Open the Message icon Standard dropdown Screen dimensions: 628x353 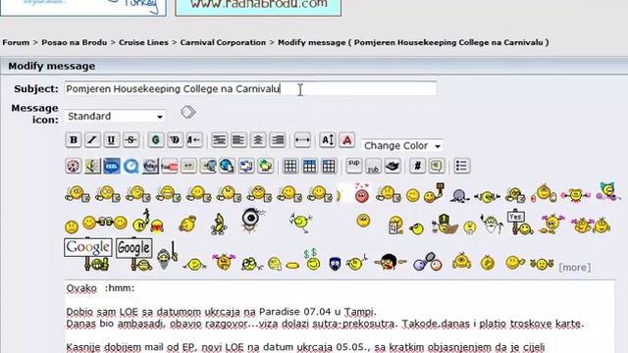click(x=115, y=117)
